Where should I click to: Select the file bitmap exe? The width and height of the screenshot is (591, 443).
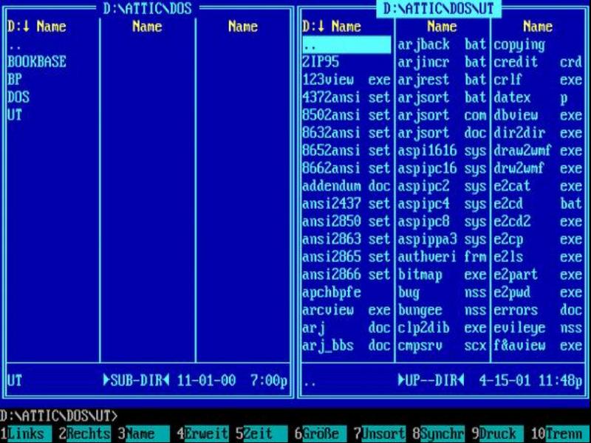click(442, 274)
